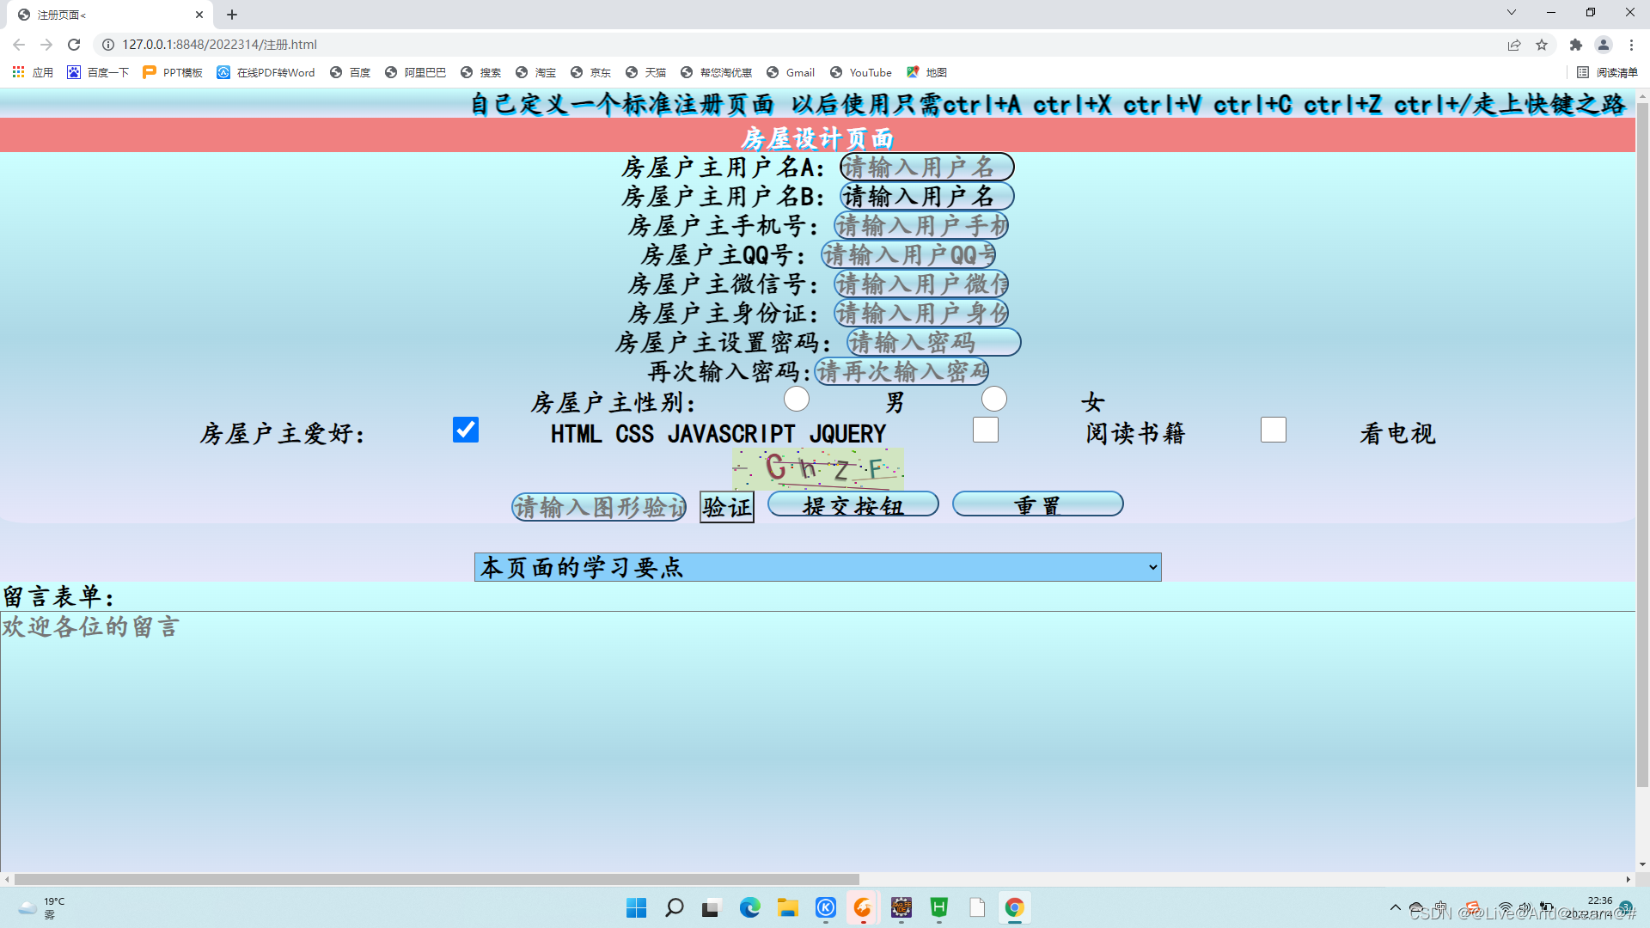
Task: Click the bookmark star in address bar
Action: [x=1542, y=44]
